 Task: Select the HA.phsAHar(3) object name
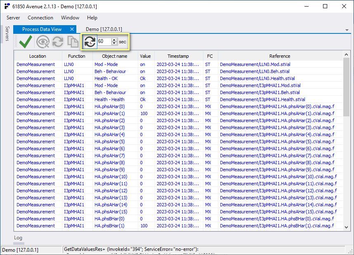coord(110,127)
